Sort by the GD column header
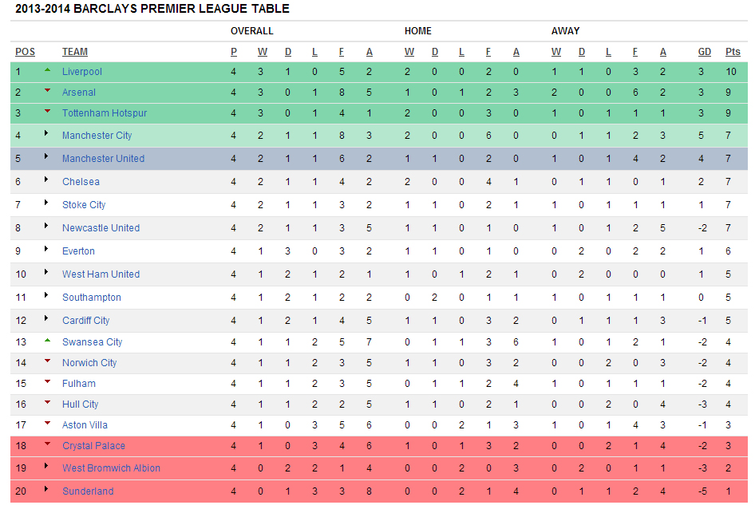Viewport: 755px width, 509px height. pyautogui.click(x=704, y=52)
